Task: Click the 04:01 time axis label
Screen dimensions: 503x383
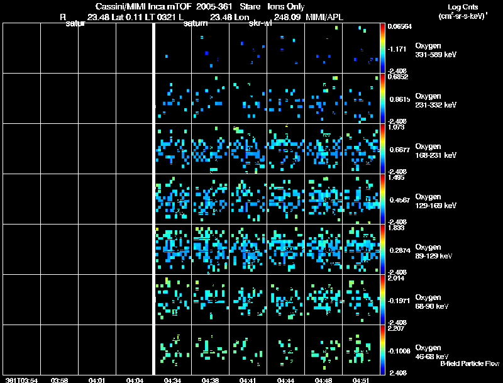Action: (x=97, y=380)
